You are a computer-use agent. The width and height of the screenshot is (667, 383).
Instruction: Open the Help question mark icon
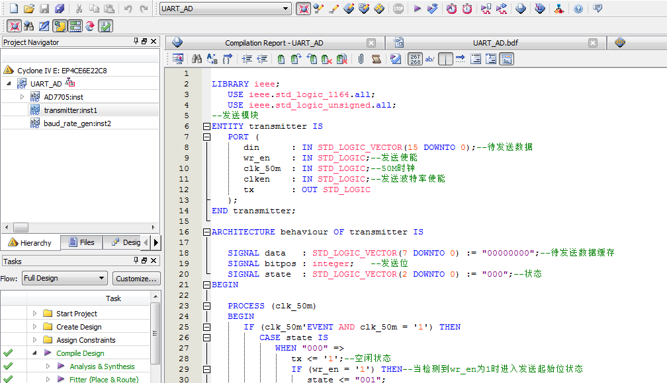[578, 9]
